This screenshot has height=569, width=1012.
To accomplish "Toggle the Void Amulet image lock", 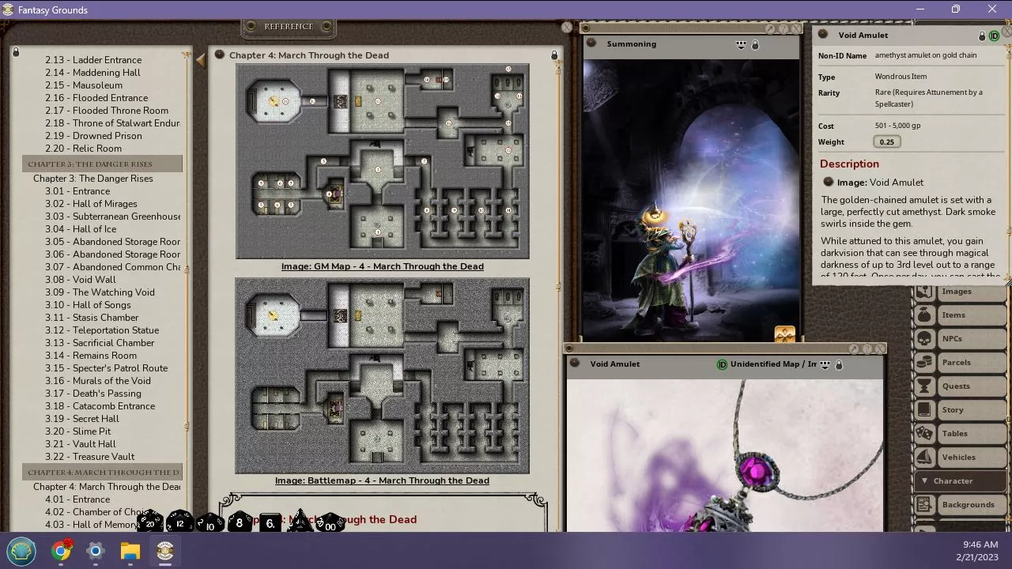I will (839, 365).
